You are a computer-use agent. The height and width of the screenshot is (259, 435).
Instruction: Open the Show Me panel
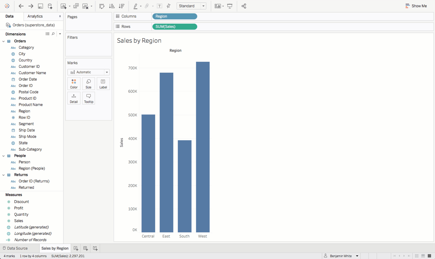tap(416, 6)
